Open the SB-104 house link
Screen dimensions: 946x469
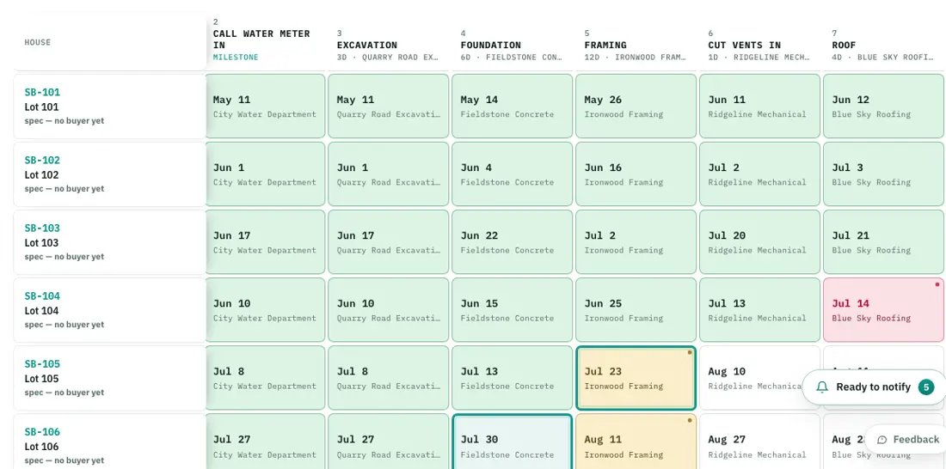point(42,296)
